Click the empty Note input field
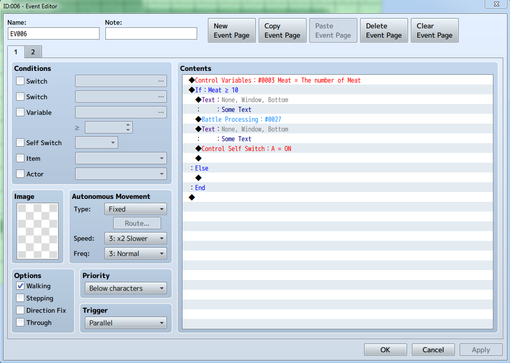 151,34
